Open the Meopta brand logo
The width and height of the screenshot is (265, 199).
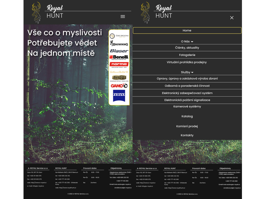click(x=119, y=78)
